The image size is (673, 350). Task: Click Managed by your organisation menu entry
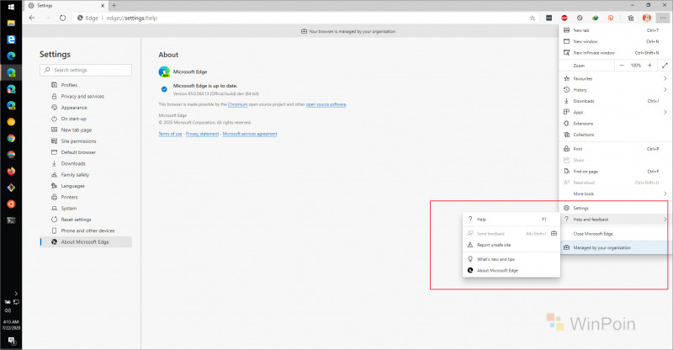click(615, 248)
